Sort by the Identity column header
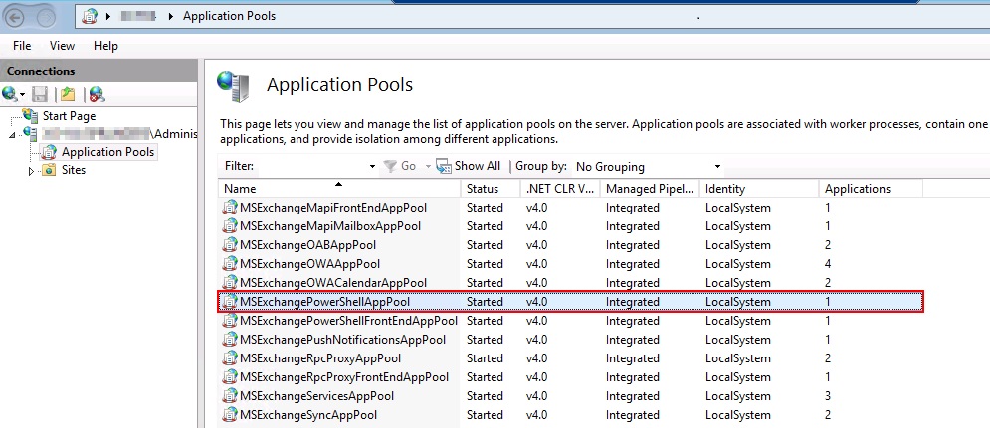The image size is (990, 428). pyautogui.click(x=759, y=189)
